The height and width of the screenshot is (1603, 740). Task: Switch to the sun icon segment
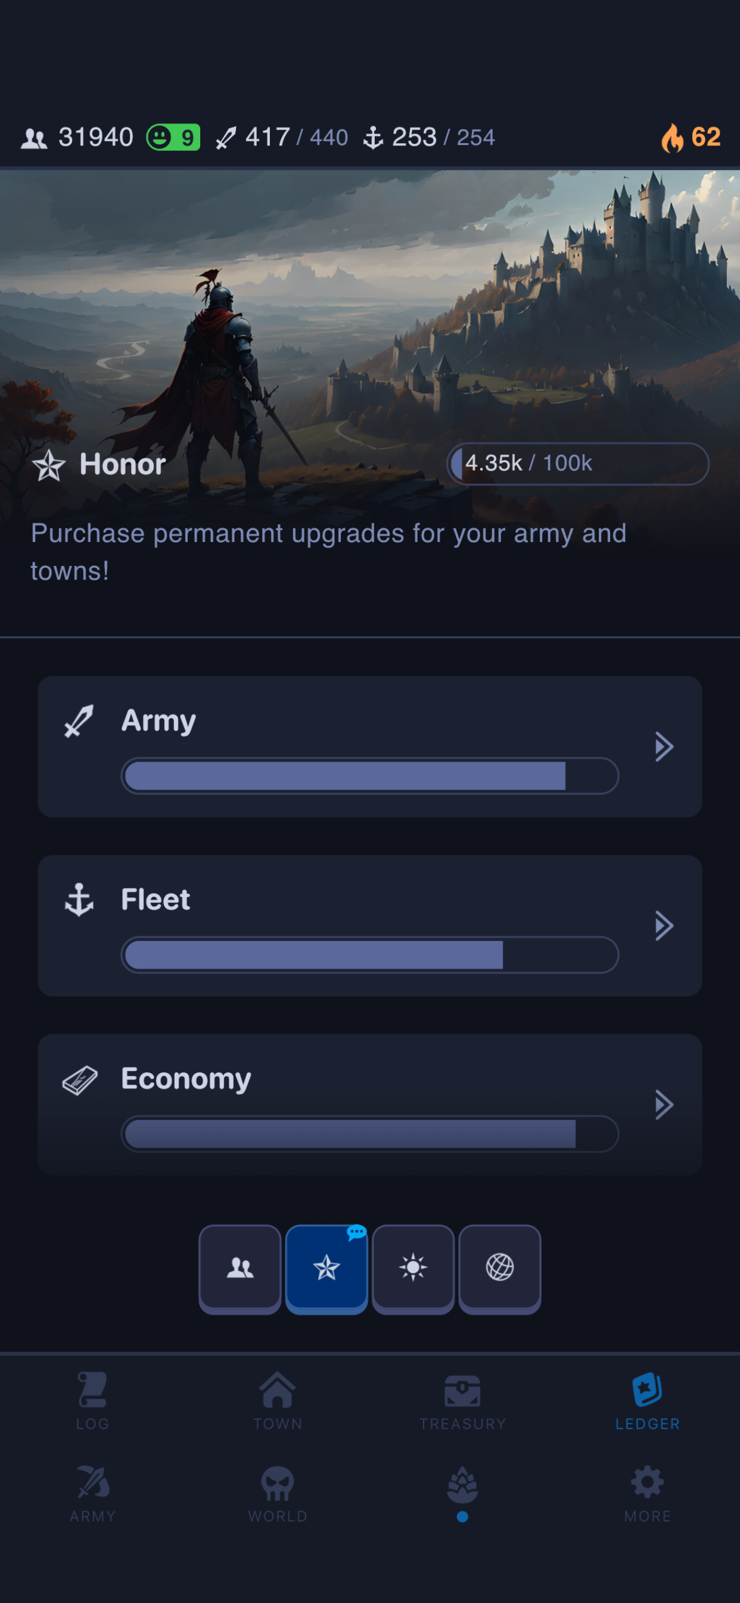pos(413,1269)
